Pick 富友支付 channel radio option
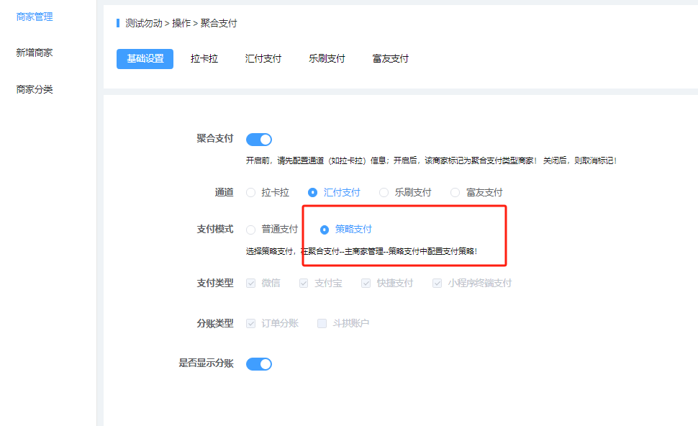The width and height of the screenshot is (698, 426). point(455,193)
